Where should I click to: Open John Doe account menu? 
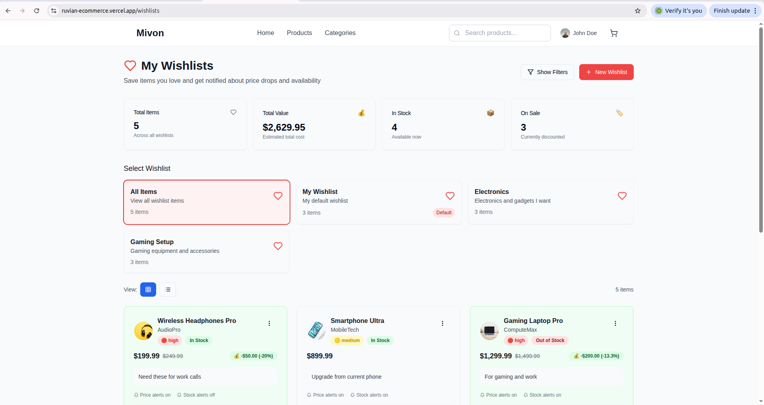click(579, 33)
